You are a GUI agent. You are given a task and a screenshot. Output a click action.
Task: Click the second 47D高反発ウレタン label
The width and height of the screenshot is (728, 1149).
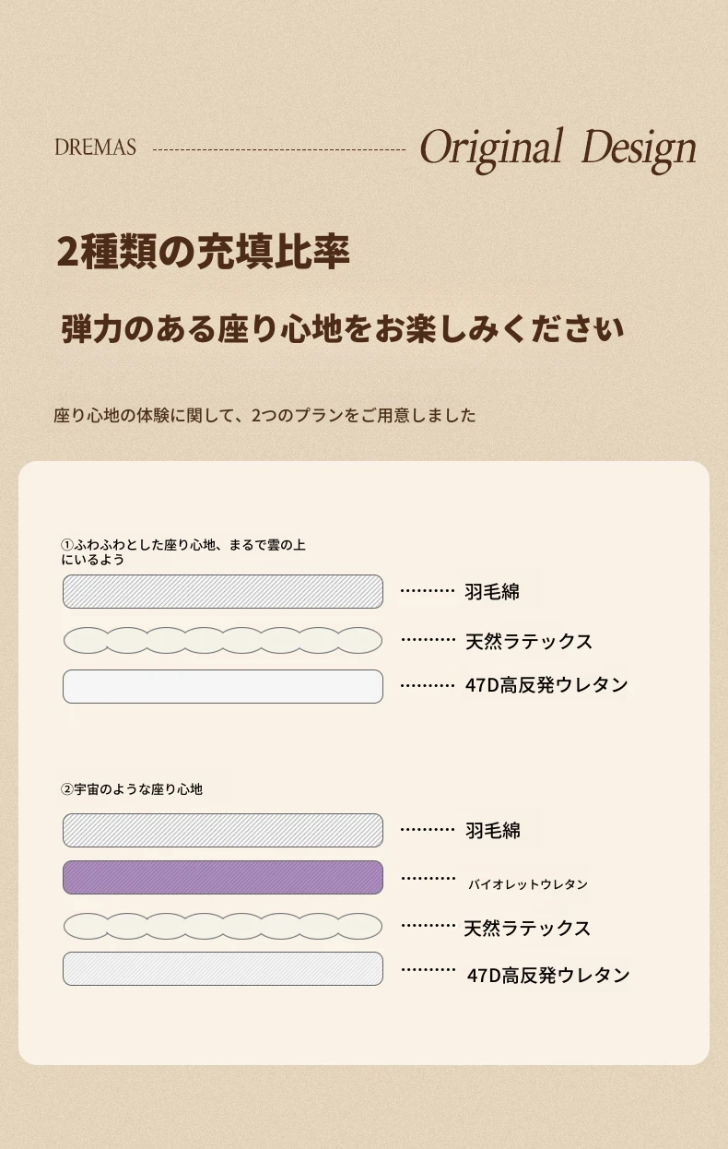tap(548, 975)
